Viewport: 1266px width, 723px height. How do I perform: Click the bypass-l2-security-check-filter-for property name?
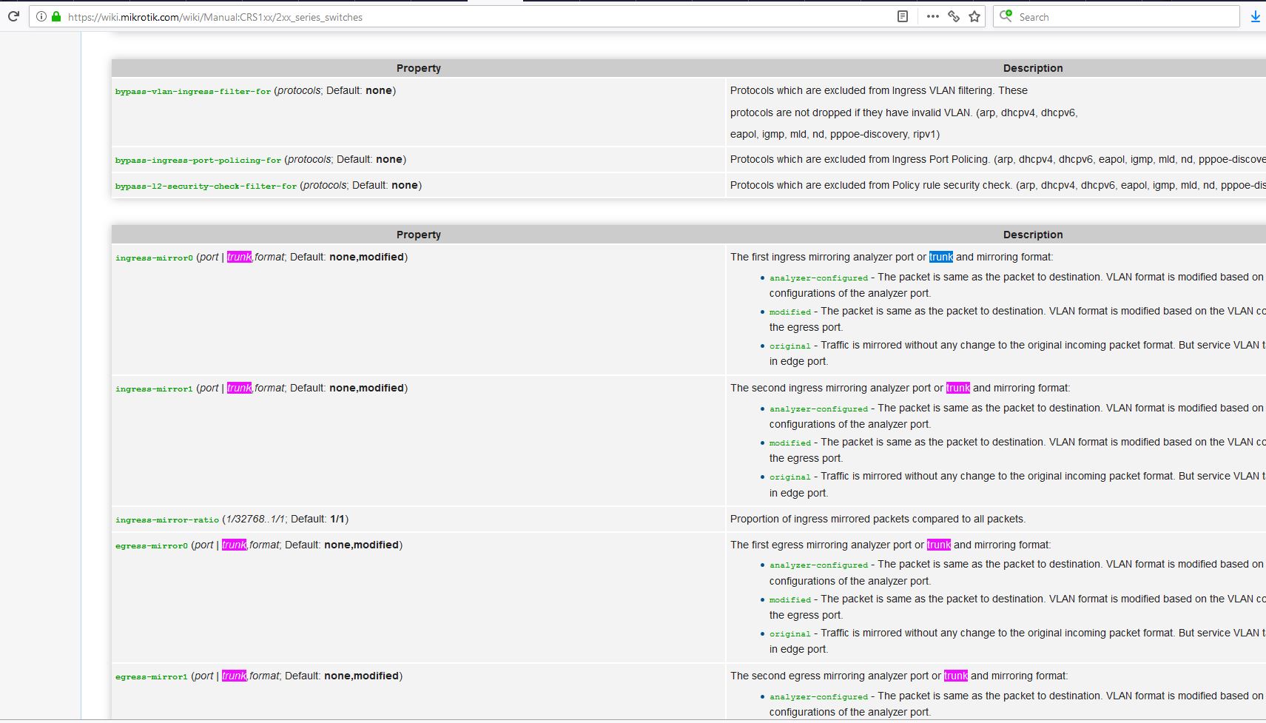pos(206,186)
